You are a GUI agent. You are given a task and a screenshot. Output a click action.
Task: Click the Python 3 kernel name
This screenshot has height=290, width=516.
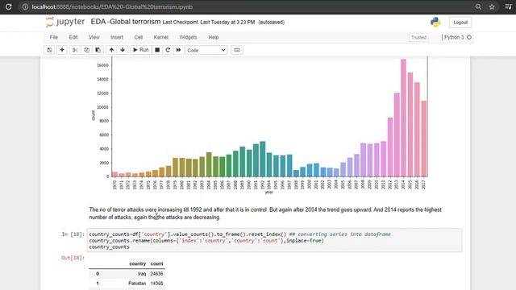(454, 37)
